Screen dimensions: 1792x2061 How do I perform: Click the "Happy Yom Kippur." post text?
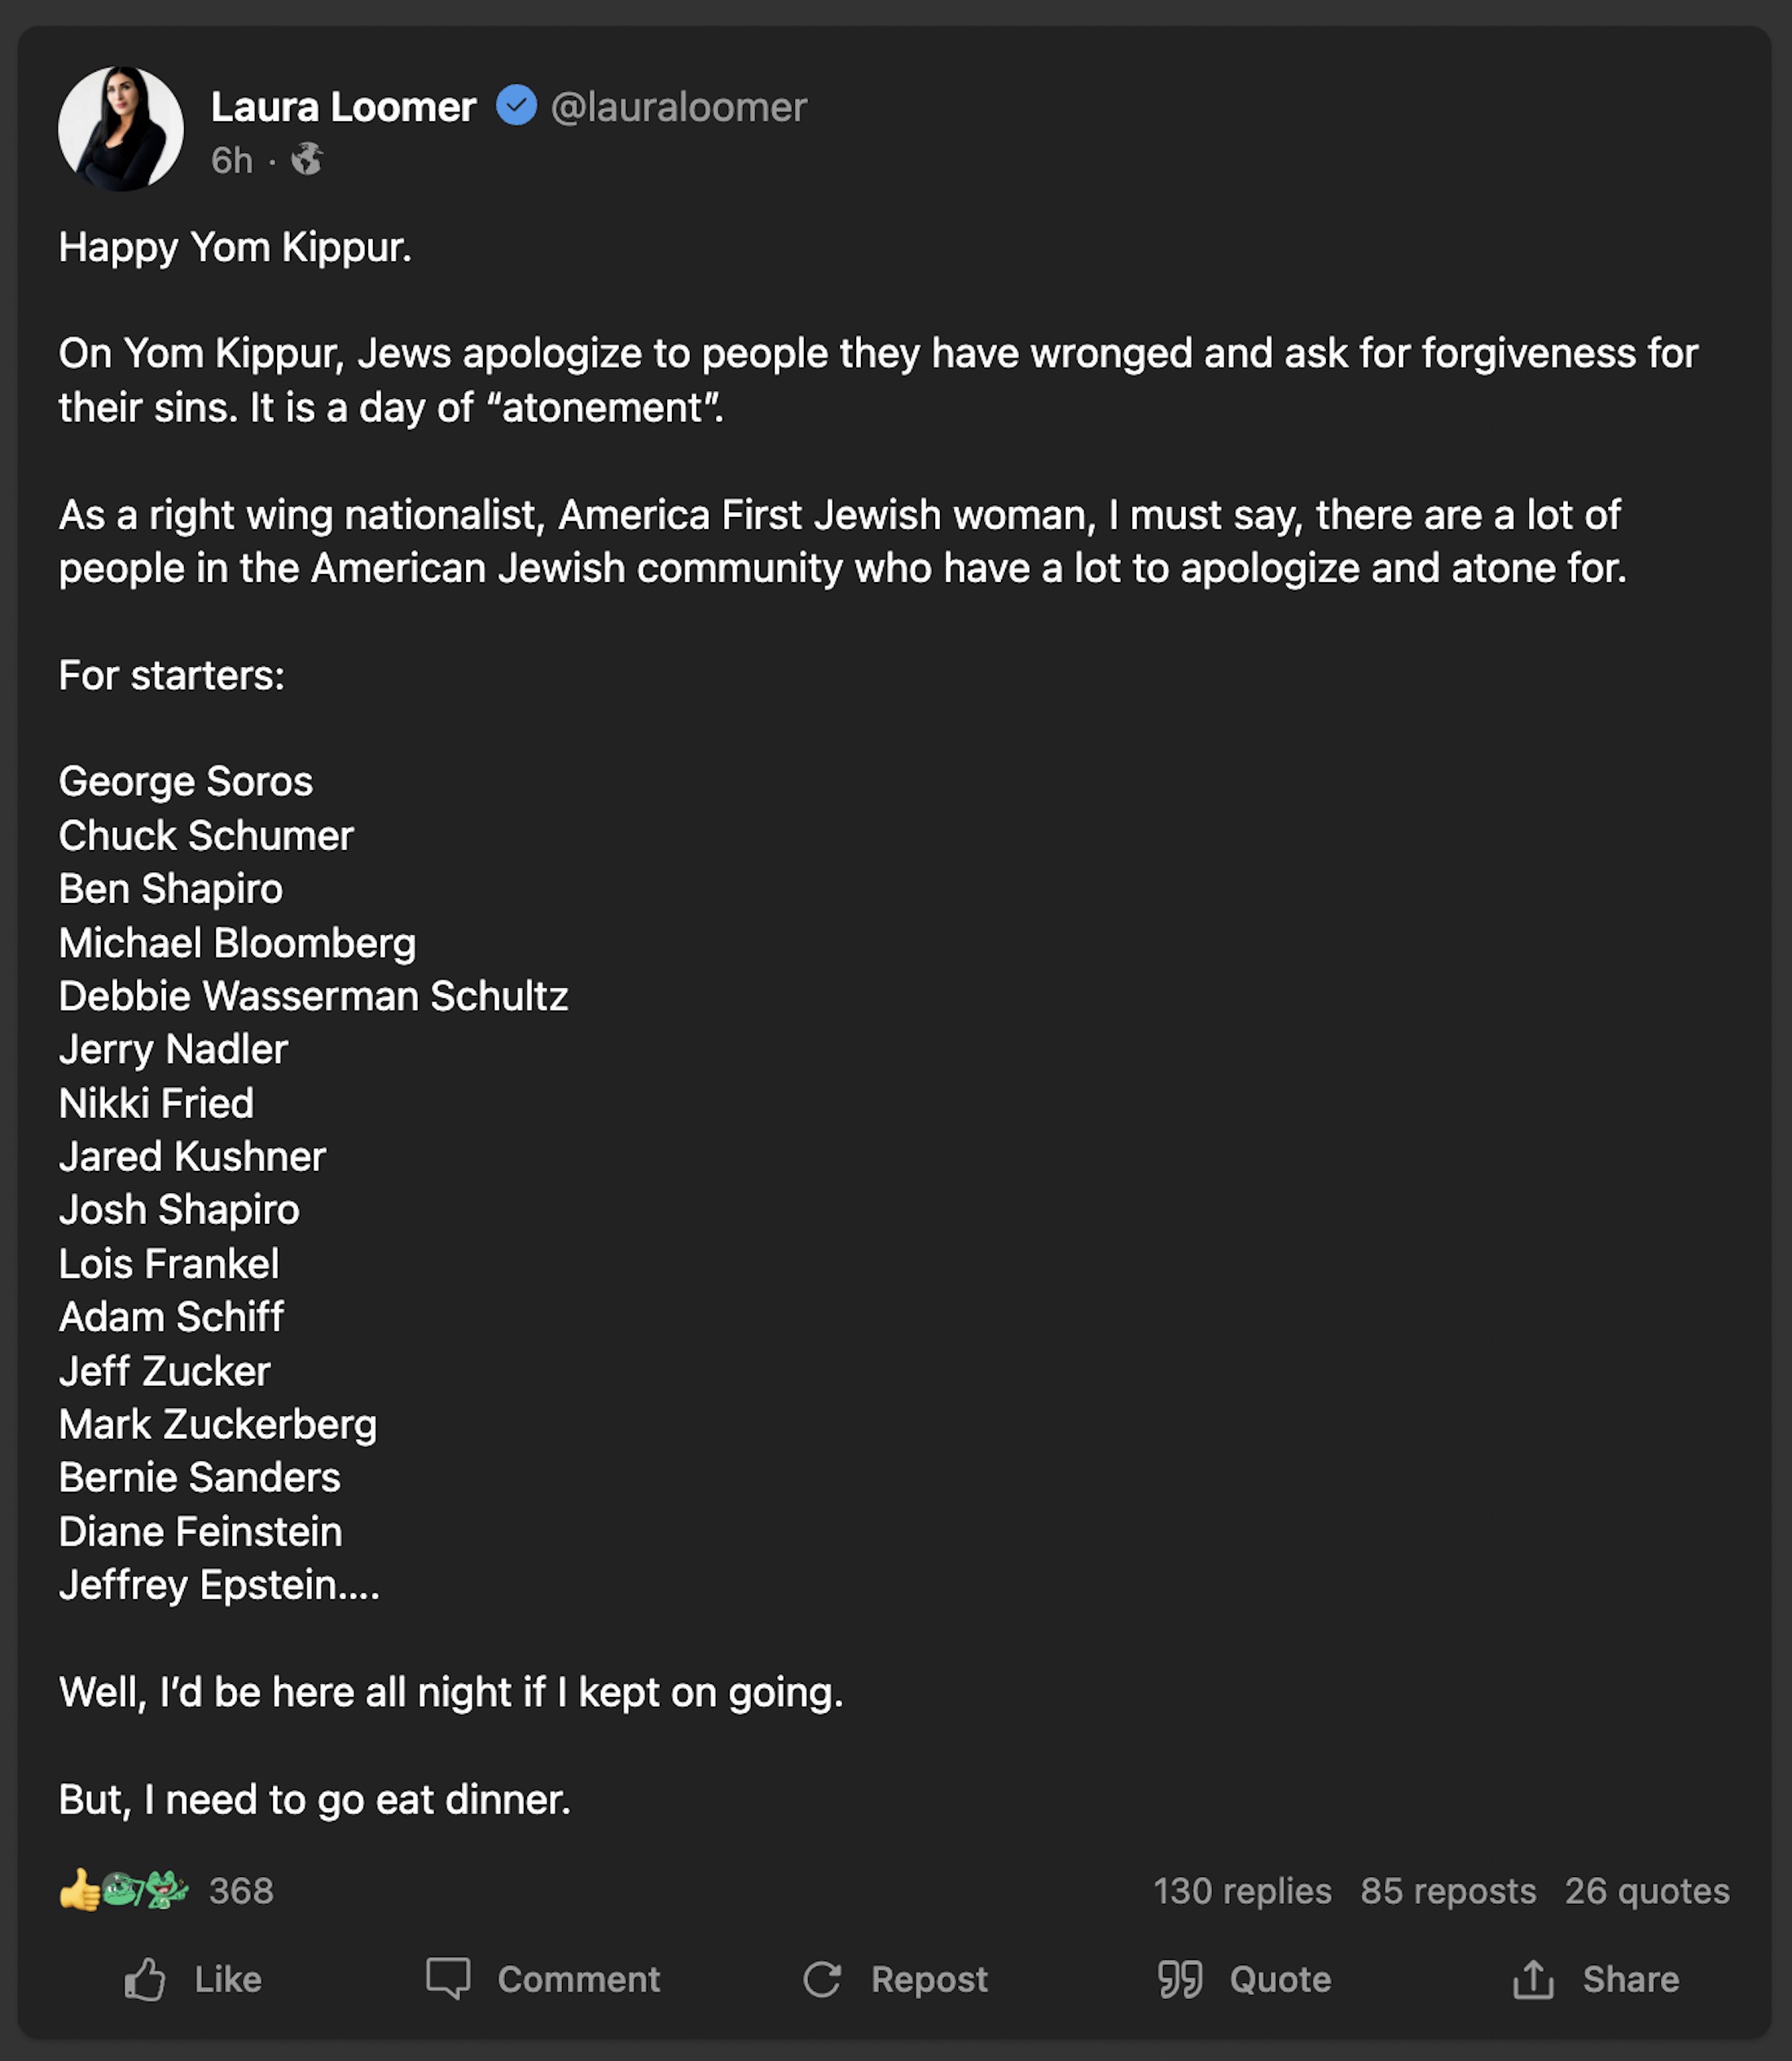click(235, 247)
